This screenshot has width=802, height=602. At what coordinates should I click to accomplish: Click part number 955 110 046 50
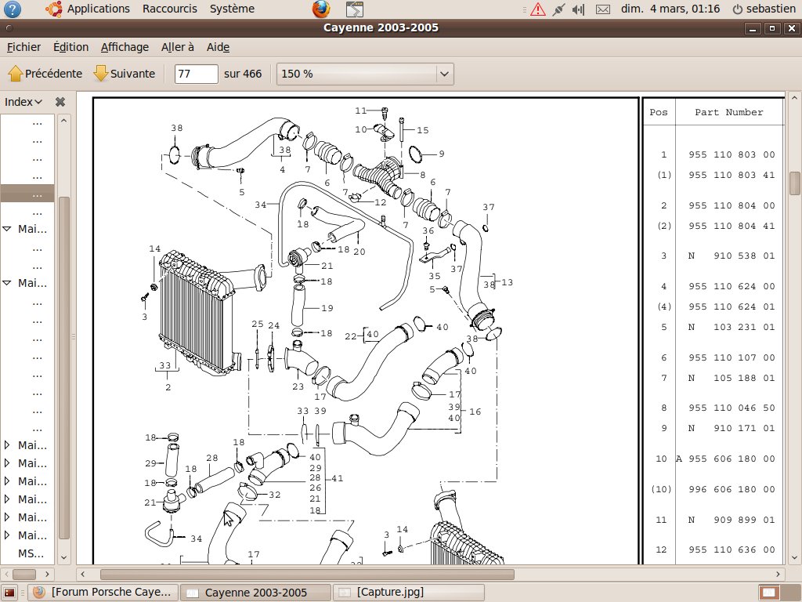732,408
